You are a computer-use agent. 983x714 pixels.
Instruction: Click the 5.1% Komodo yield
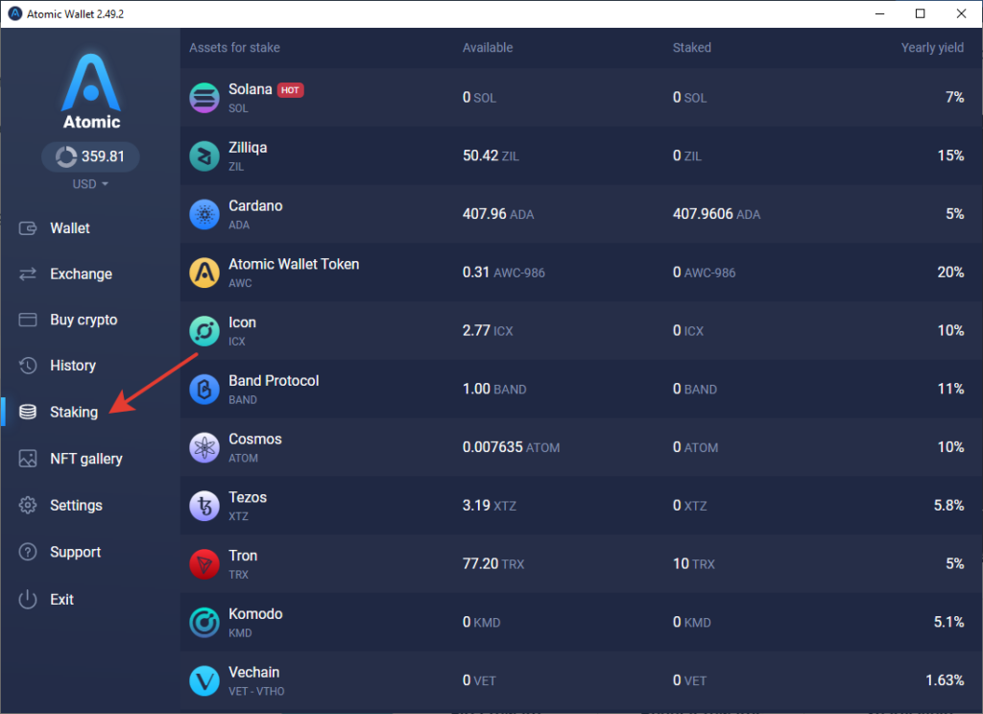(948, 623)
